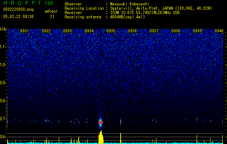The image size is (227, 144).
Task: Click the "meteor" label
Action: (x=51, y=11)
